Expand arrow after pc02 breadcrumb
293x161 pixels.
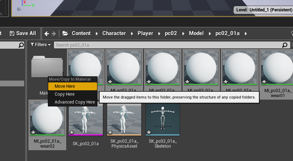183,34
